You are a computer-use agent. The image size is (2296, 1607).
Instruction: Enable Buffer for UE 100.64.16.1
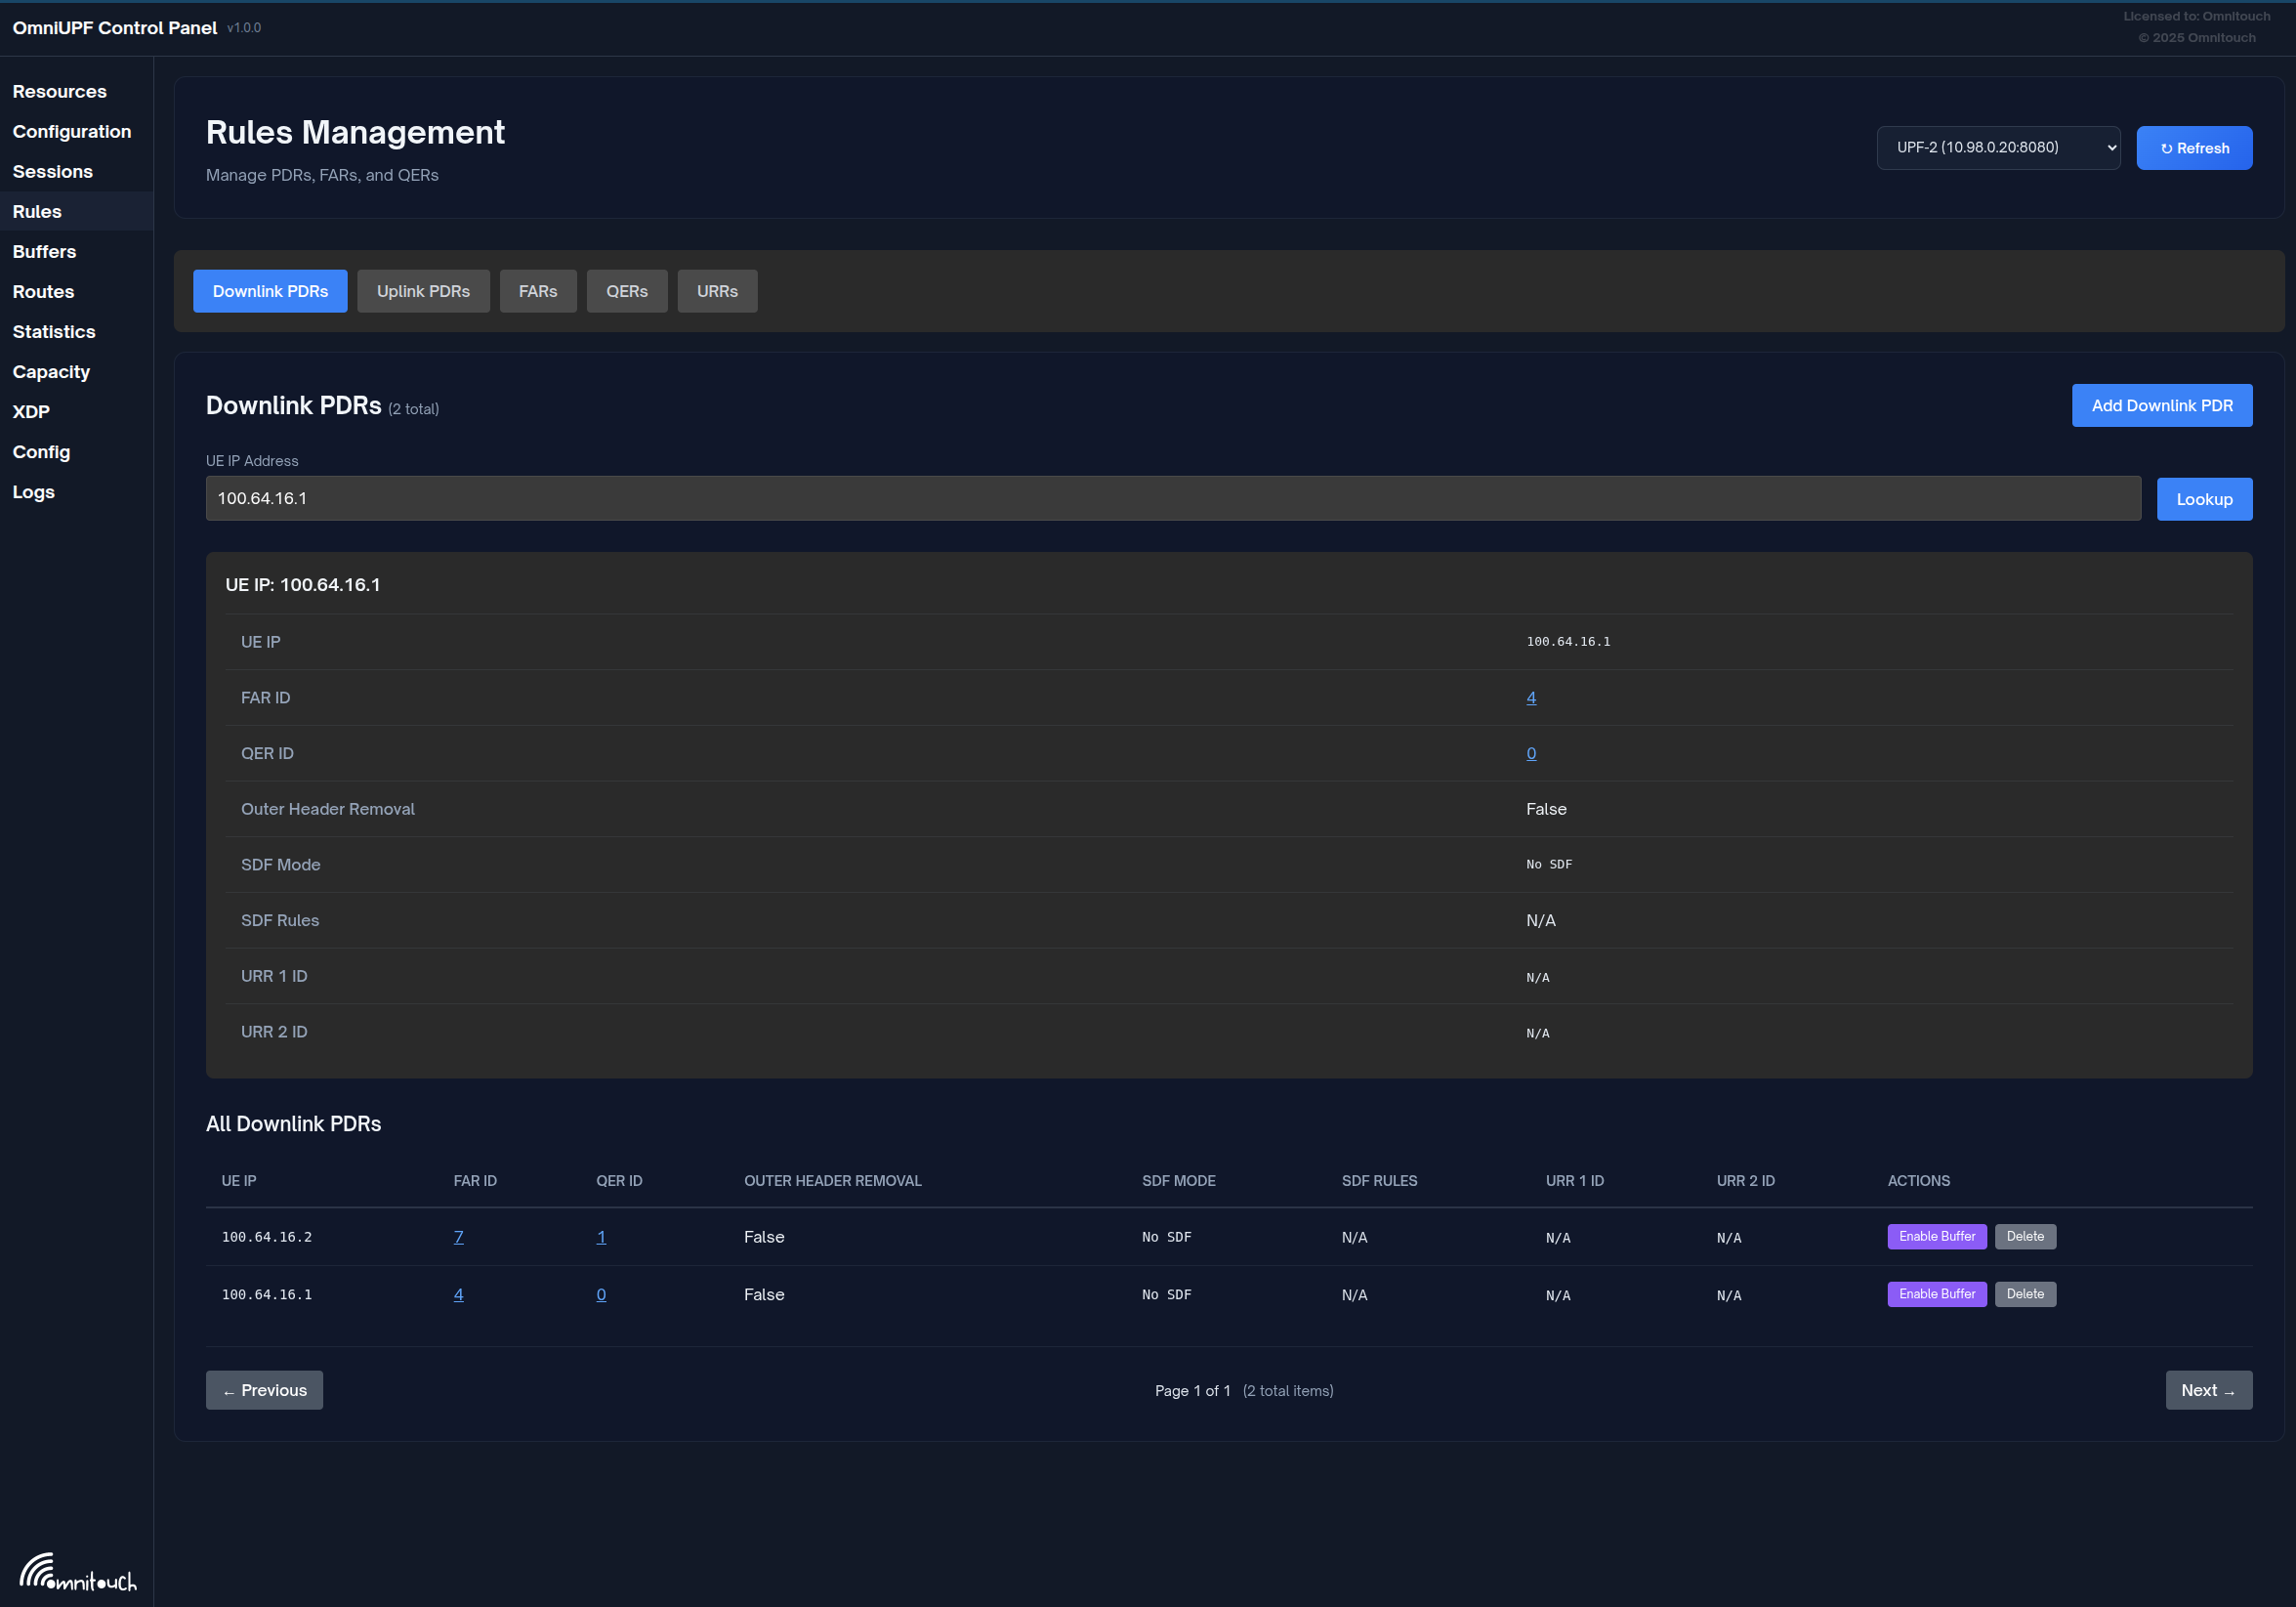point(1937,1294)
